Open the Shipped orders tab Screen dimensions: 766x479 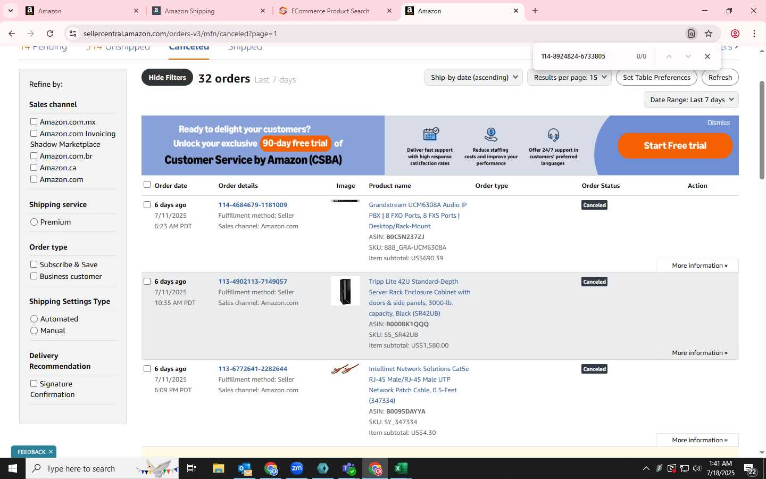point(245,47)
